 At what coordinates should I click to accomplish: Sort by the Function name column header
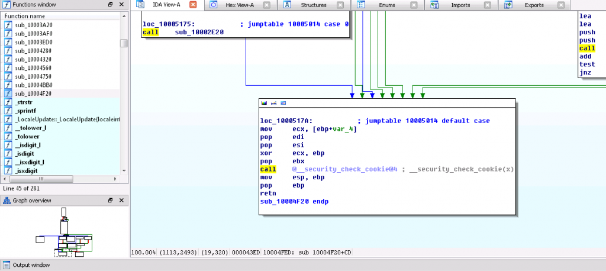(61, 16)
